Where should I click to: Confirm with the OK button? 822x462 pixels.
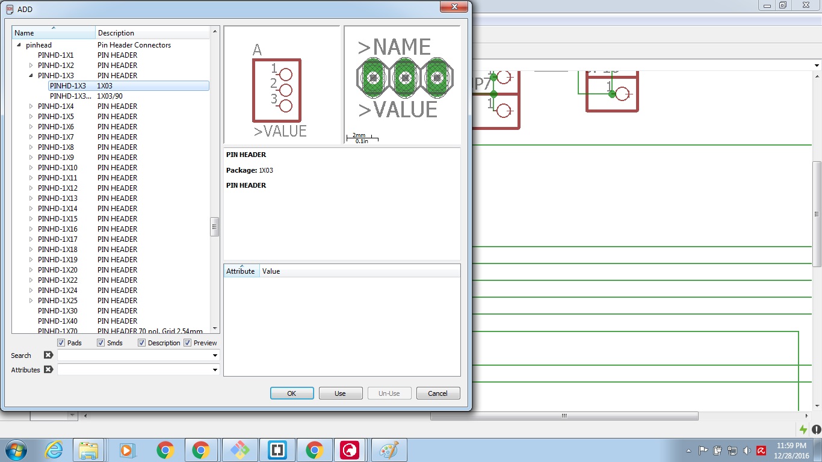292,393
